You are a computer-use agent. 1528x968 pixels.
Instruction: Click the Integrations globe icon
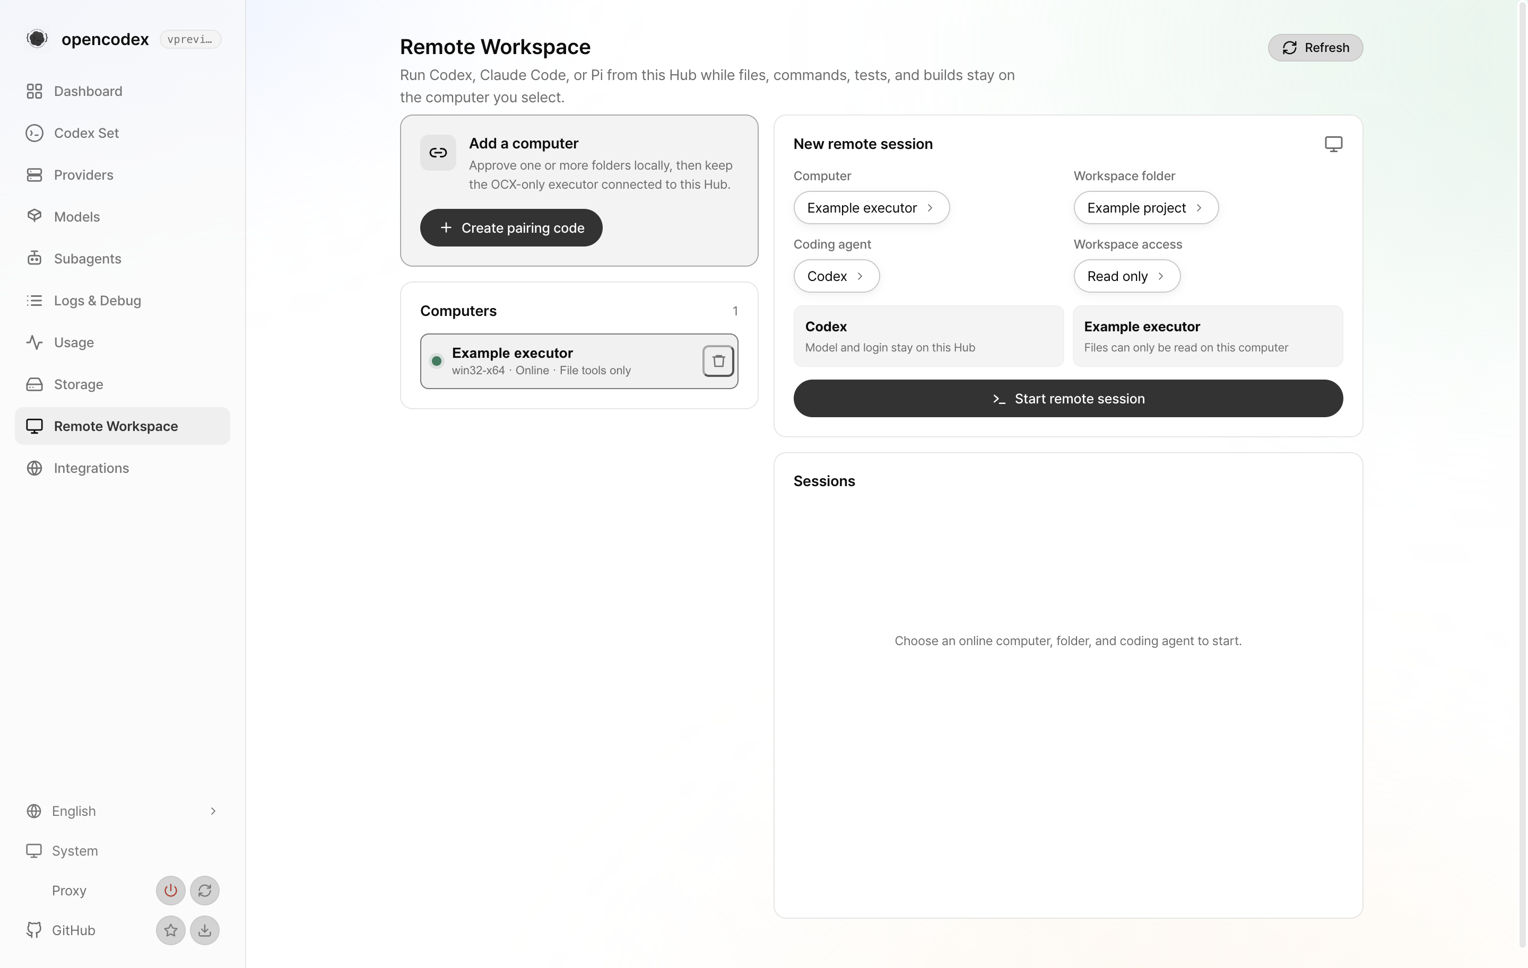click(34, 468)
